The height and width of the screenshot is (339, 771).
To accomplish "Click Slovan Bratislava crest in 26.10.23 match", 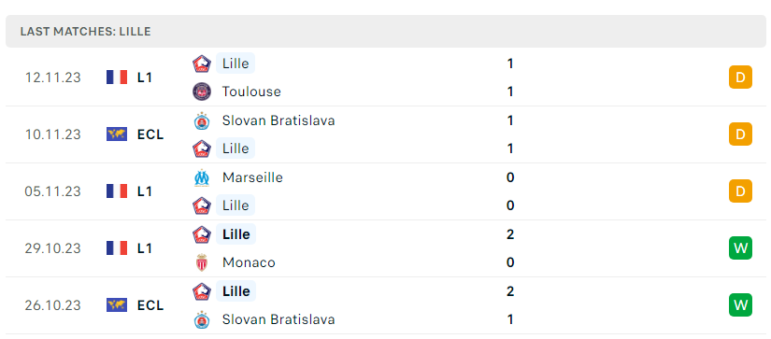I will [202, 319].
